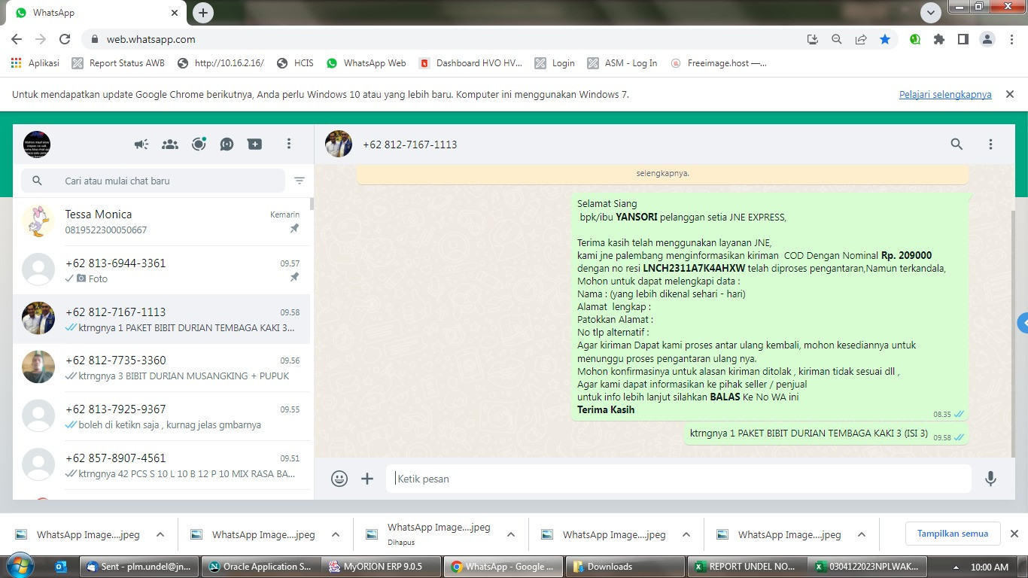Open the zoom control in the address bar
1028x578 pixels.
pyautogui.click(x=836, y=39)
